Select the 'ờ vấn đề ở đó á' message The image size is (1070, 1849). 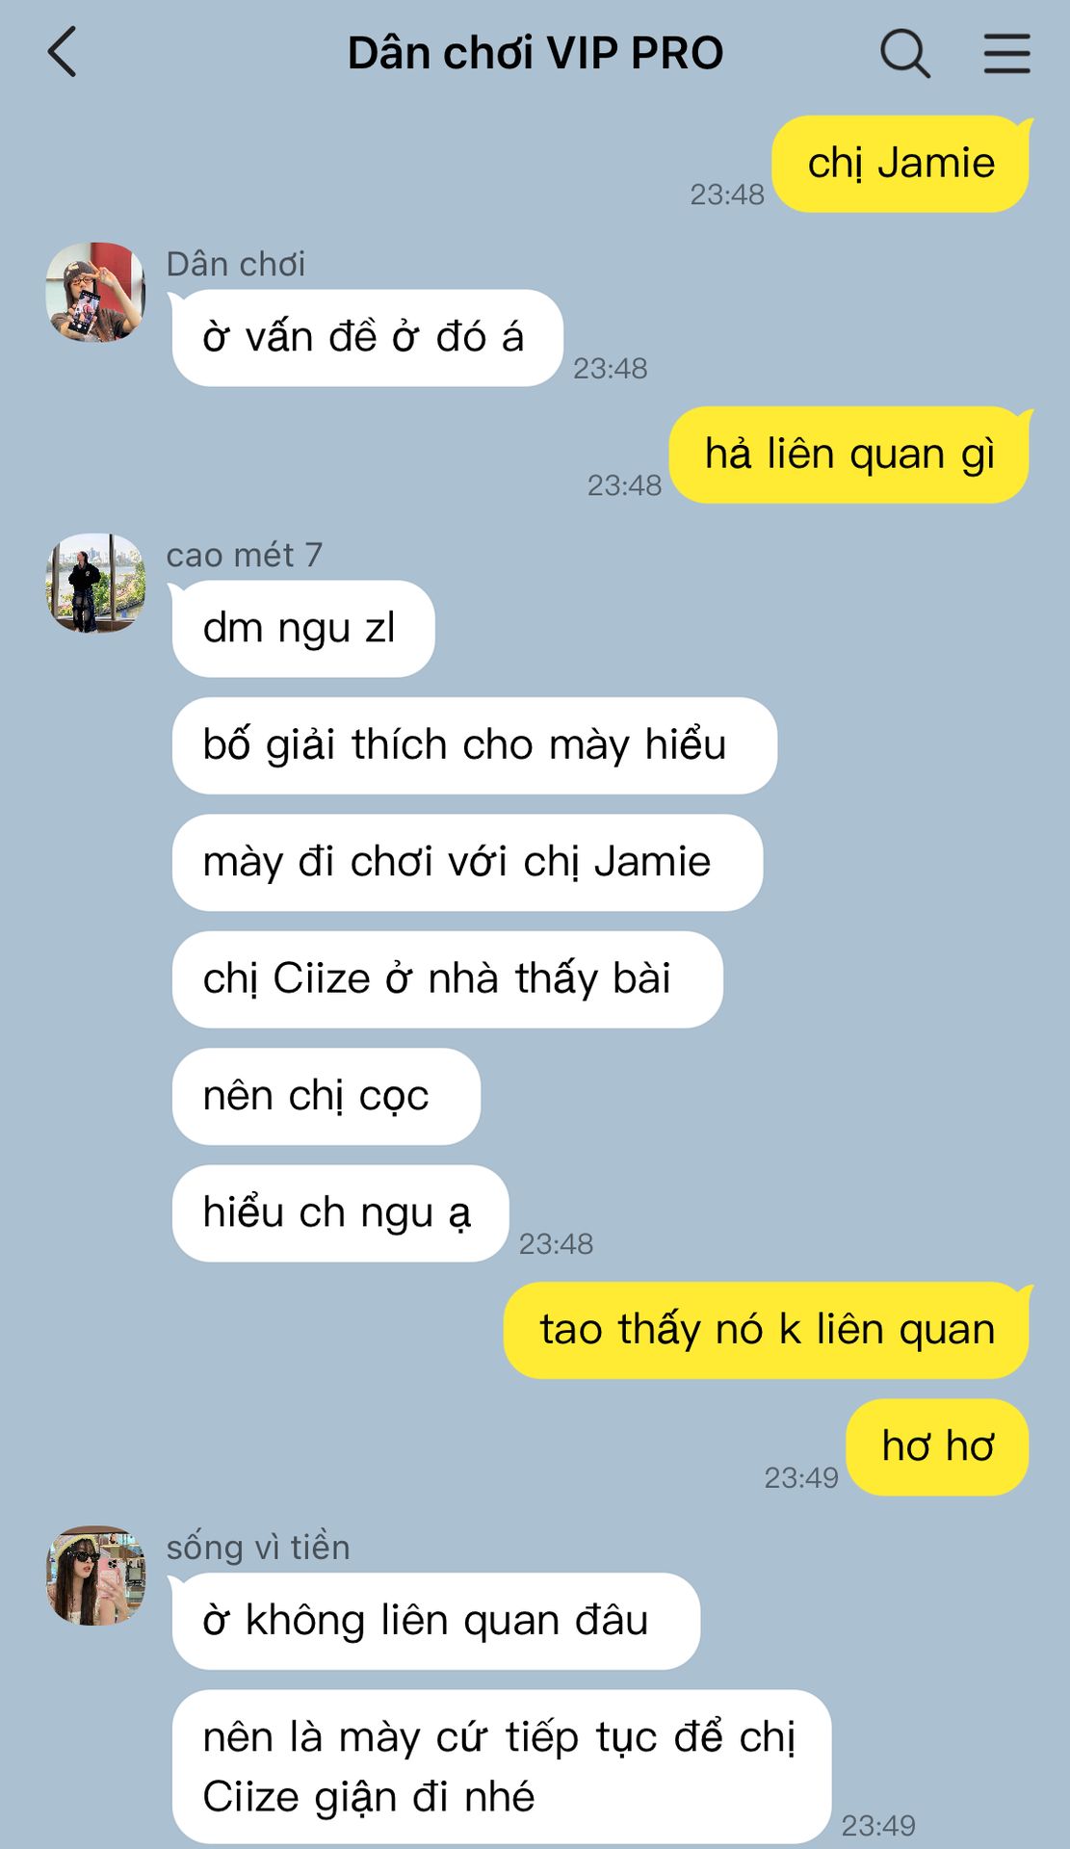tap(367, 338)
